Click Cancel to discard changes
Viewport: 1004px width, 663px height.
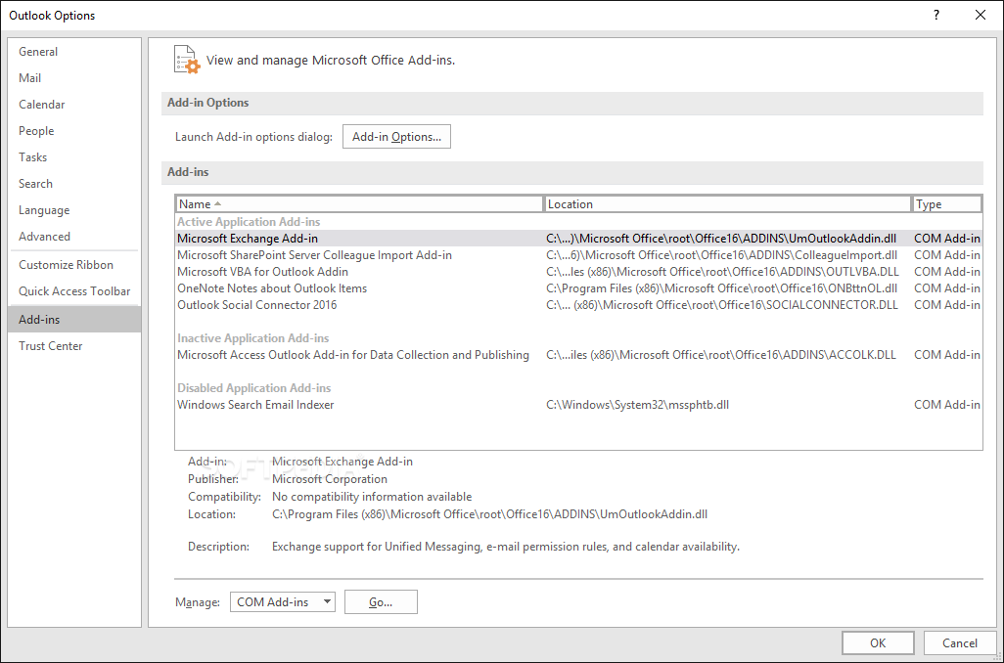[959, 642]
